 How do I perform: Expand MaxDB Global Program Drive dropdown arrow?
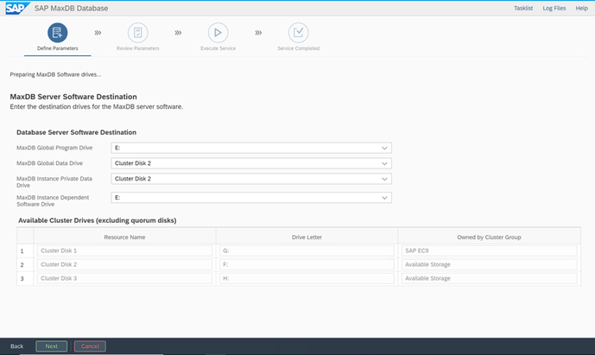384,148
